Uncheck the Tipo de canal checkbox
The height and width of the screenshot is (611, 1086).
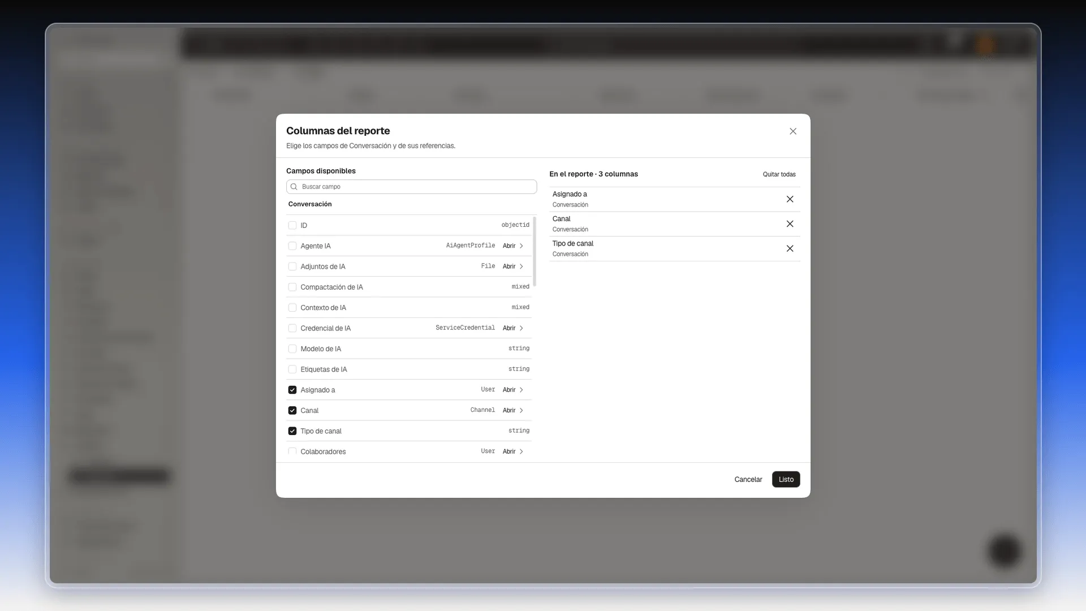click(x=292, y=431)
